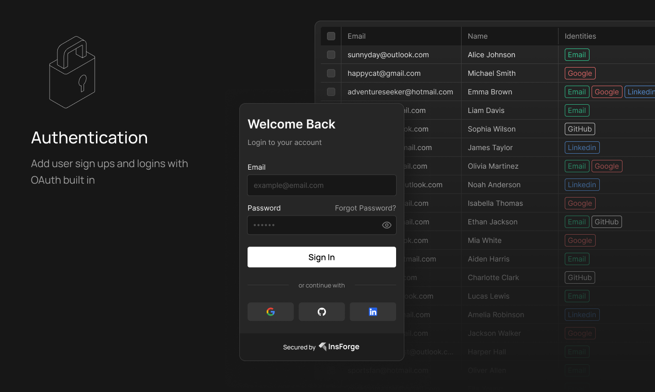Open the Forgot Password link

coord(365,208)
